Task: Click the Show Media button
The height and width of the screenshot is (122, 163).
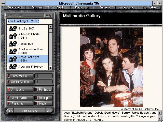Action: click(x=20, y=76)
